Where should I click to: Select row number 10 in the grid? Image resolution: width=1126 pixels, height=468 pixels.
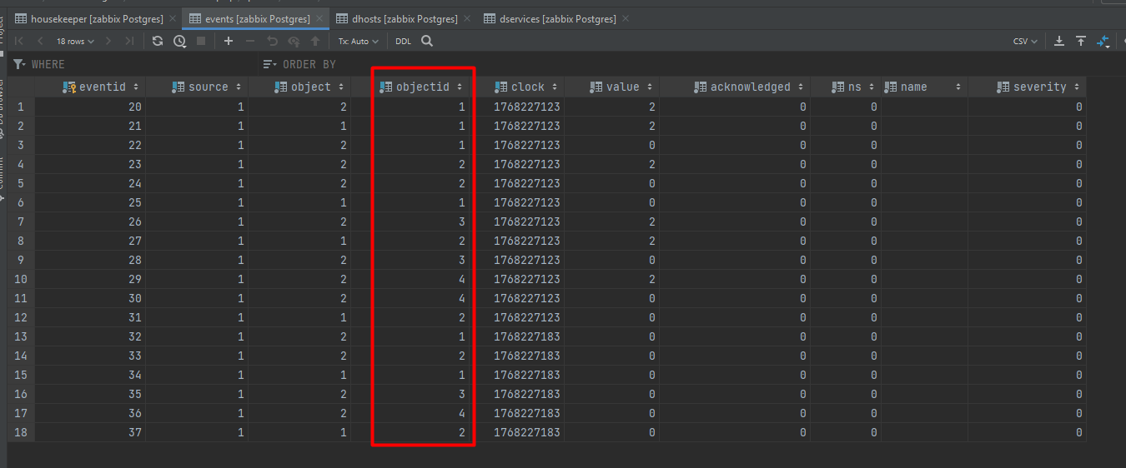(20, 279)
